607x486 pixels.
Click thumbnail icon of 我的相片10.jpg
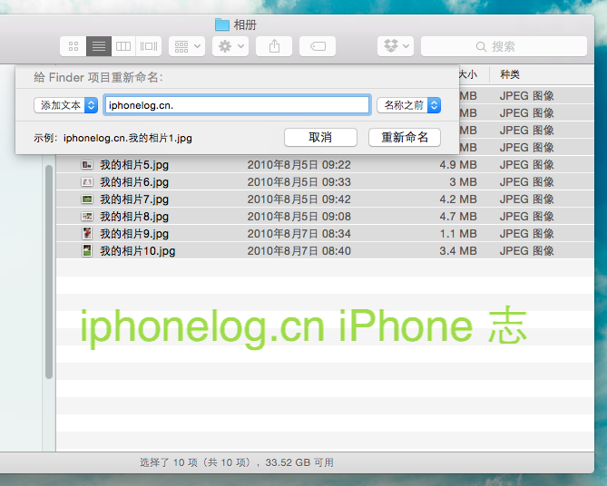click(87, 250)
